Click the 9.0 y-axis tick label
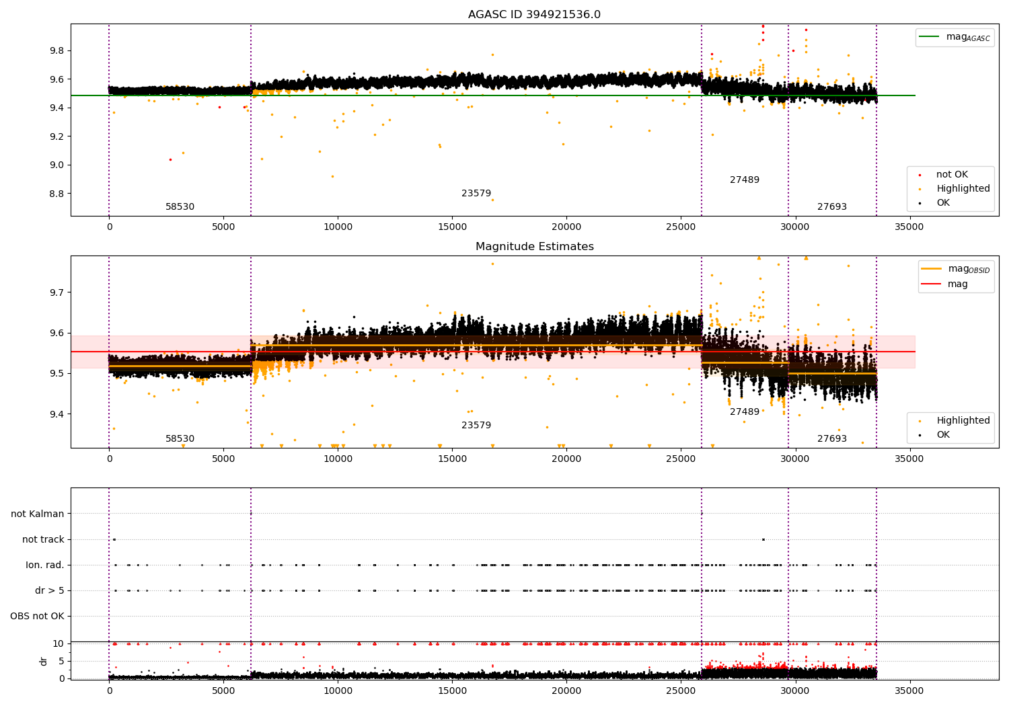This screenshot has width=1009, height=706. click(57, 165)
